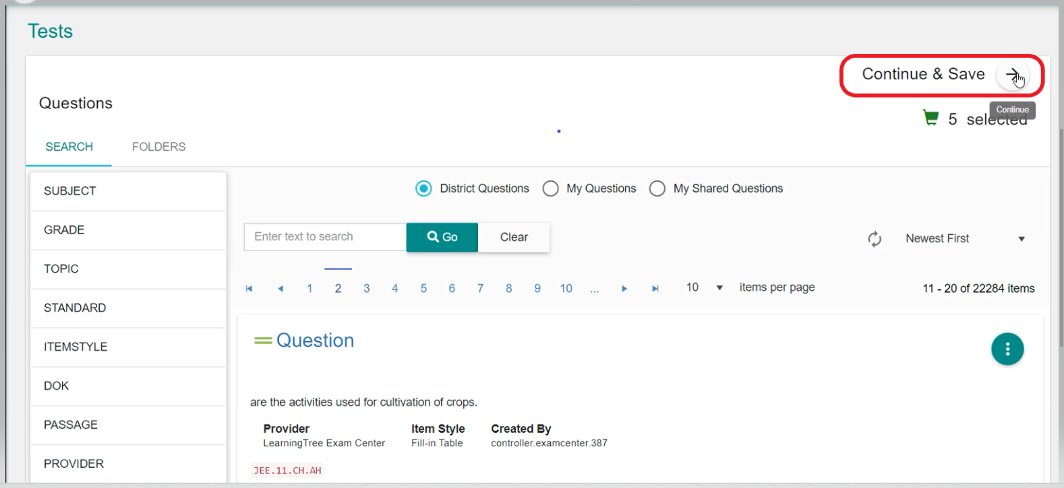The height and width of the screenshot is (488, 1064).
Task: Open the green shopping cart of selected items
Action: tap(930, 118)
